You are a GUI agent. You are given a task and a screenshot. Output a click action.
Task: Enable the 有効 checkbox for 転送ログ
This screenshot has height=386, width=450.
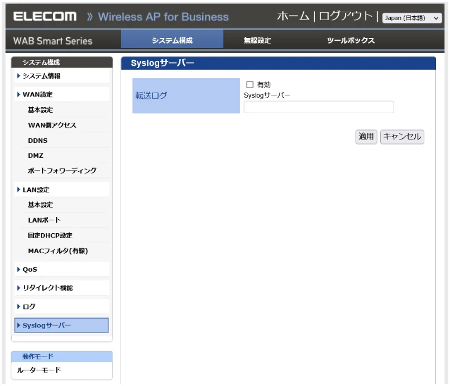pos(250,84)
